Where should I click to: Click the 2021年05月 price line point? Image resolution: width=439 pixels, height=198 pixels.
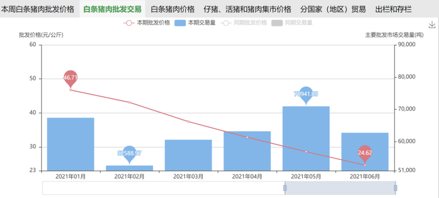click(x=306, y=151)
